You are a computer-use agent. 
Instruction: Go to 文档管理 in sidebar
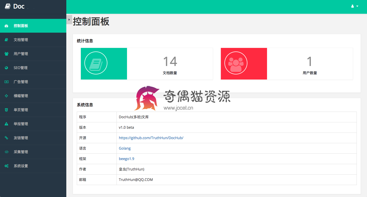click(x=33, y=40)
